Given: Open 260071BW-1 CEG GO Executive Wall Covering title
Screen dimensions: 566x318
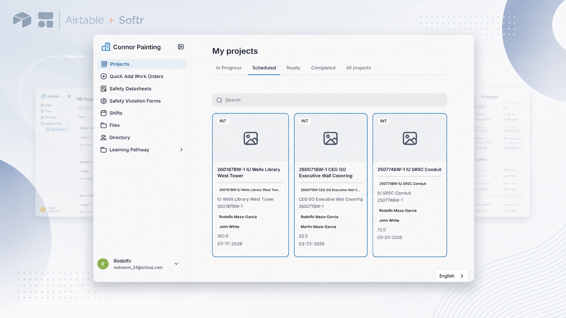Looking at the screenshot, I should click(326, 173).
